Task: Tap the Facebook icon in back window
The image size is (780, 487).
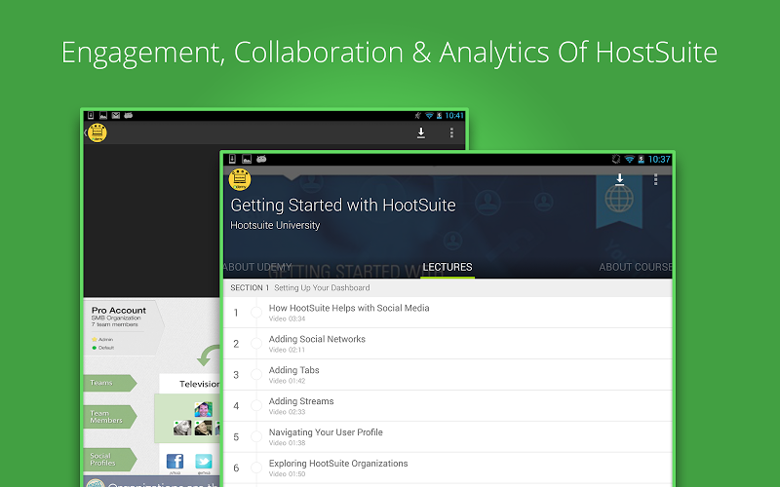Action: 175,461
